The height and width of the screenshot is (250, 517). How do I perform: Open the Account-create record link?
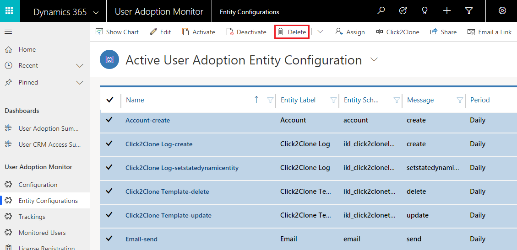[148, 120]
